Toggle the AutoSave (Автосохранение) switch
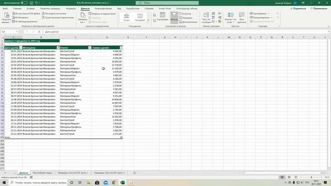The width and height of the screenshot is (331, 186). (24, 3)
